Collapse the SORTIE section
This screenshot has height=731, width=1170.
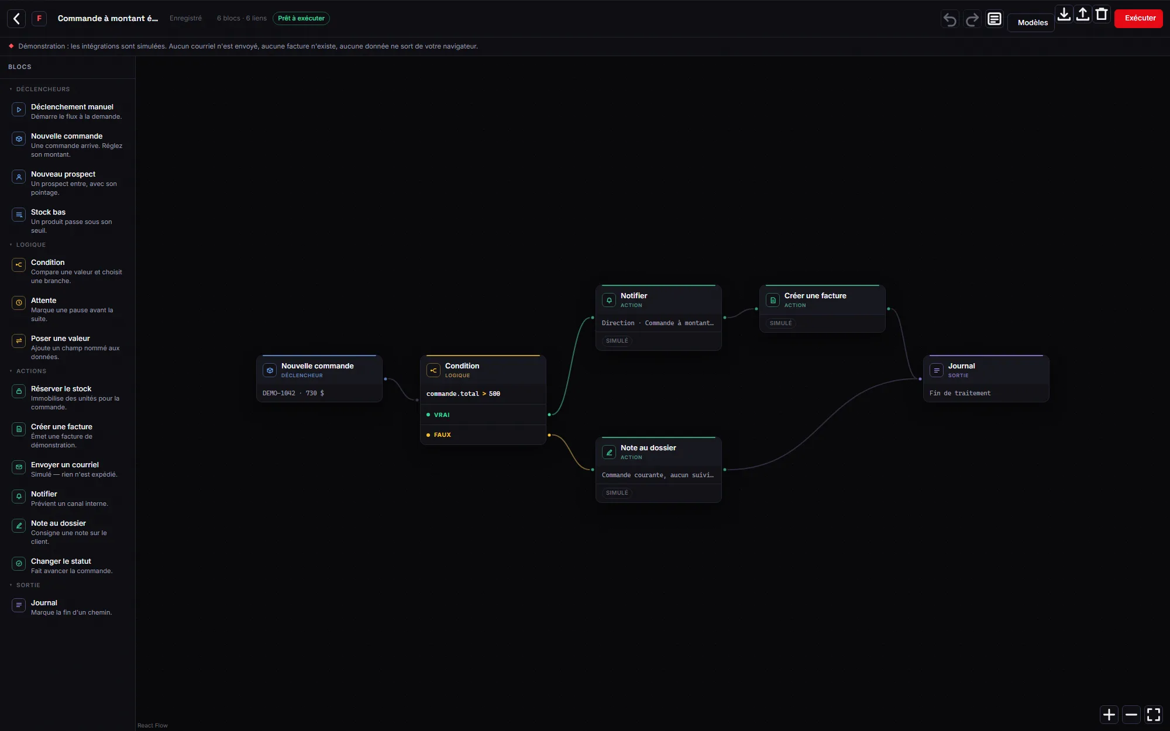point(25,585)
